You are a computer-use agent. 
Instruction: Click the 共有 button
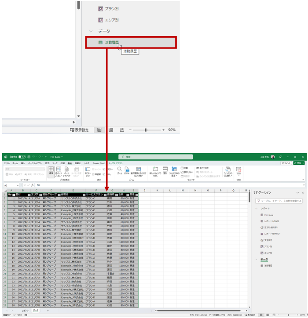click(x=300, y=163)
